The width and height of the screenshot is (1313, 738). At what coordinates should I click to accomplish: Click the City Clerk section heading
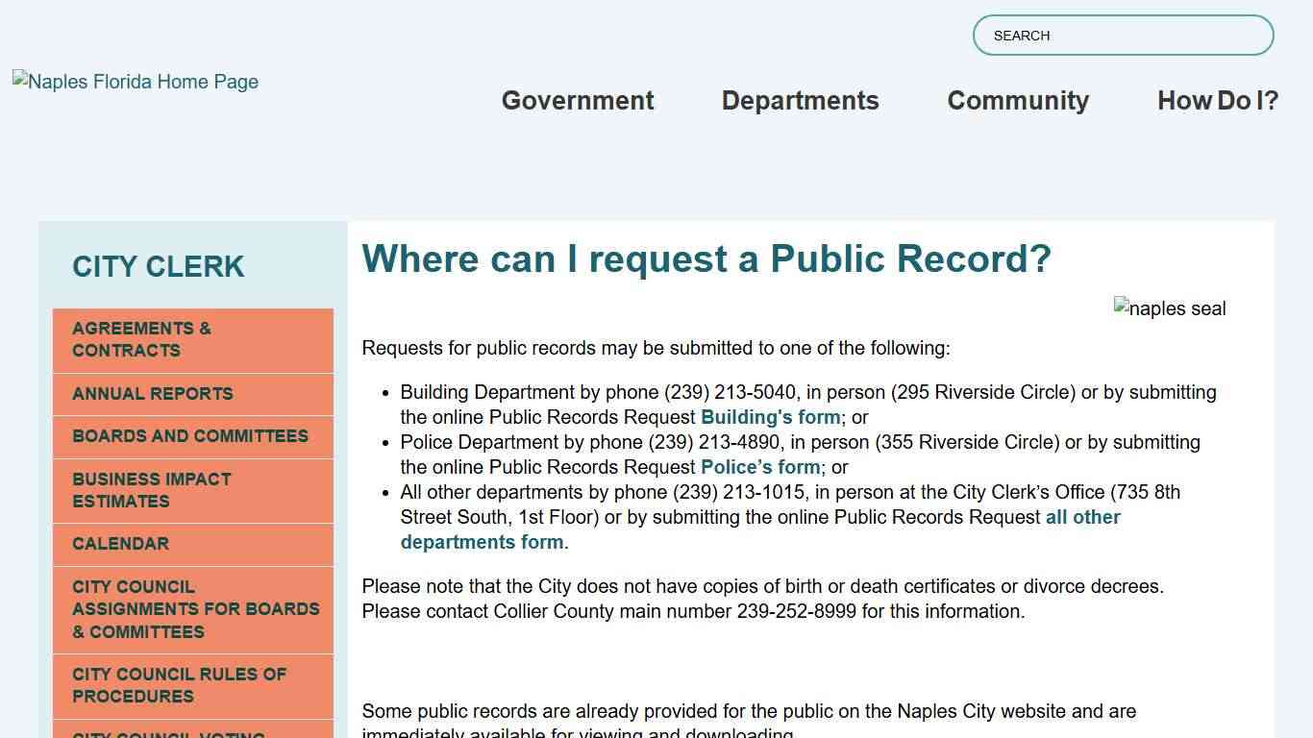(159, 267)
